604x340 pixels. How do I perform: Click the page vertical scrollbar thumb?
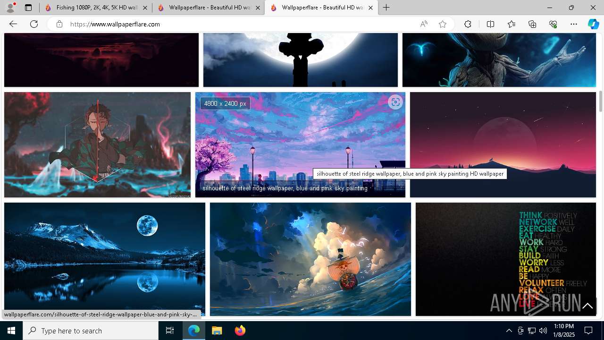click(x=601, y=101)
